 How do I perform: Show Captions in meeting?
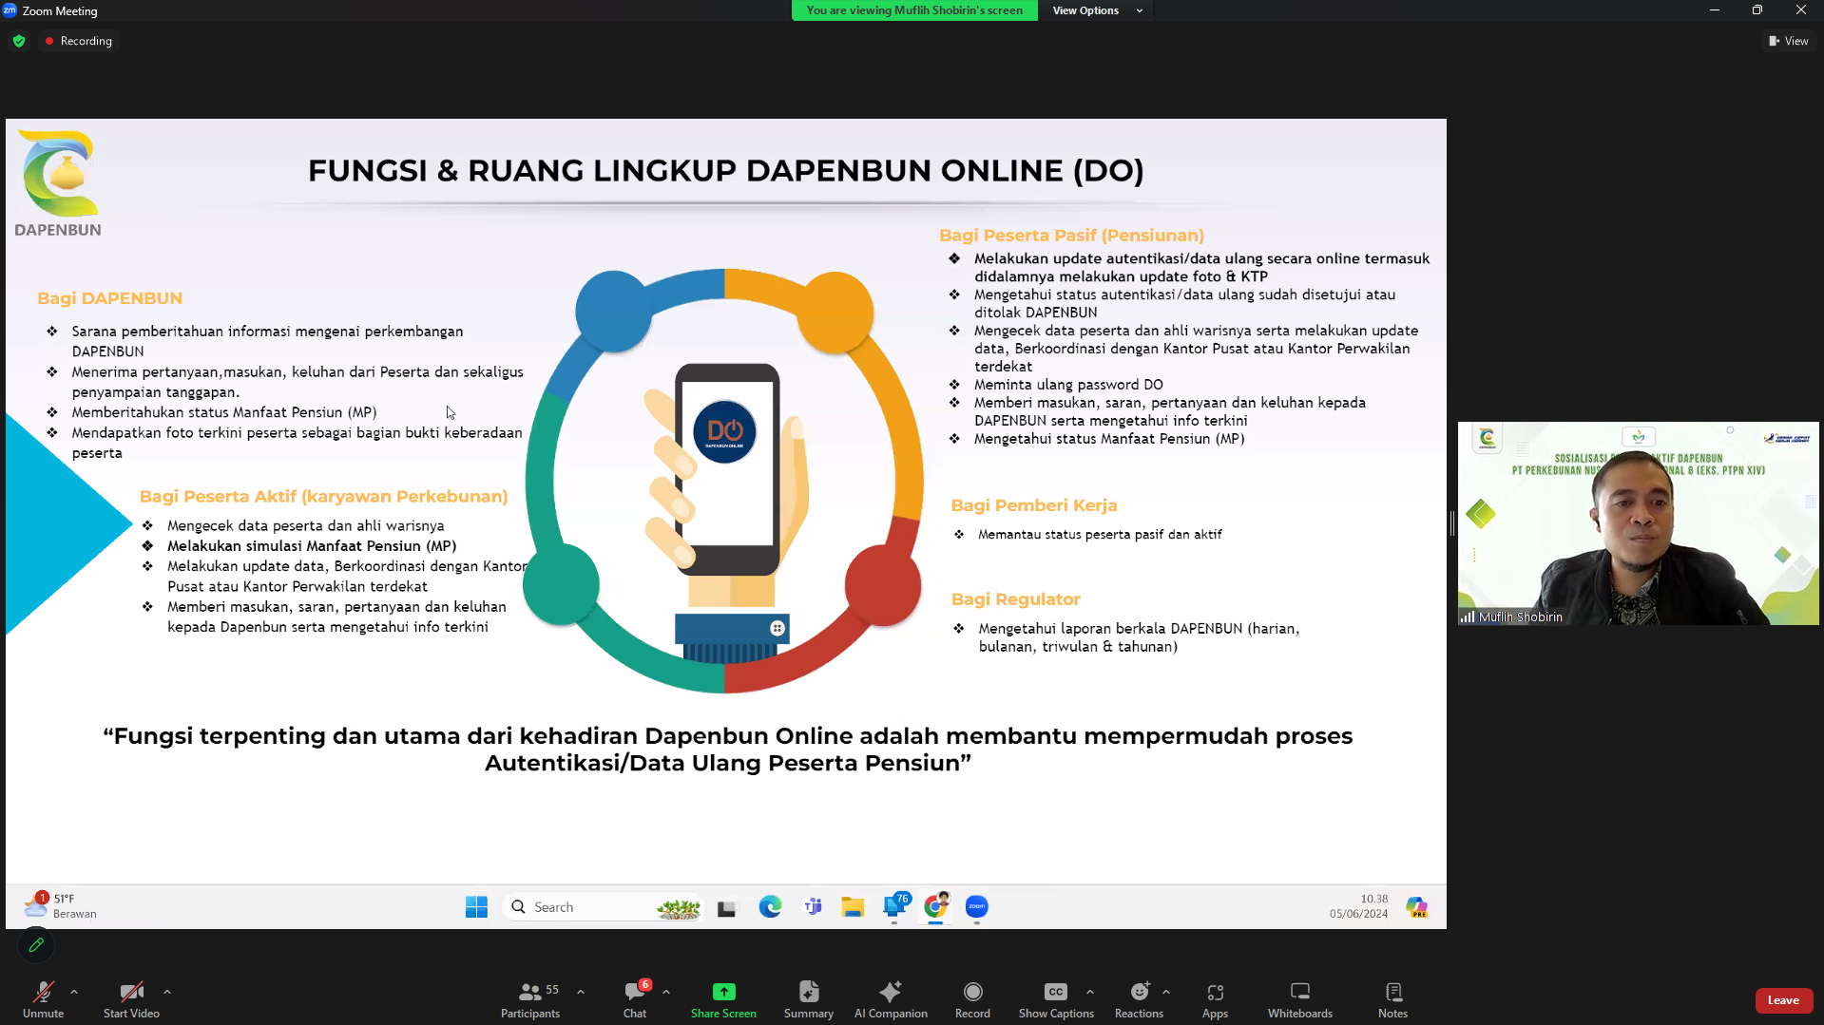pyautogui.click(x=1056, y=999)
